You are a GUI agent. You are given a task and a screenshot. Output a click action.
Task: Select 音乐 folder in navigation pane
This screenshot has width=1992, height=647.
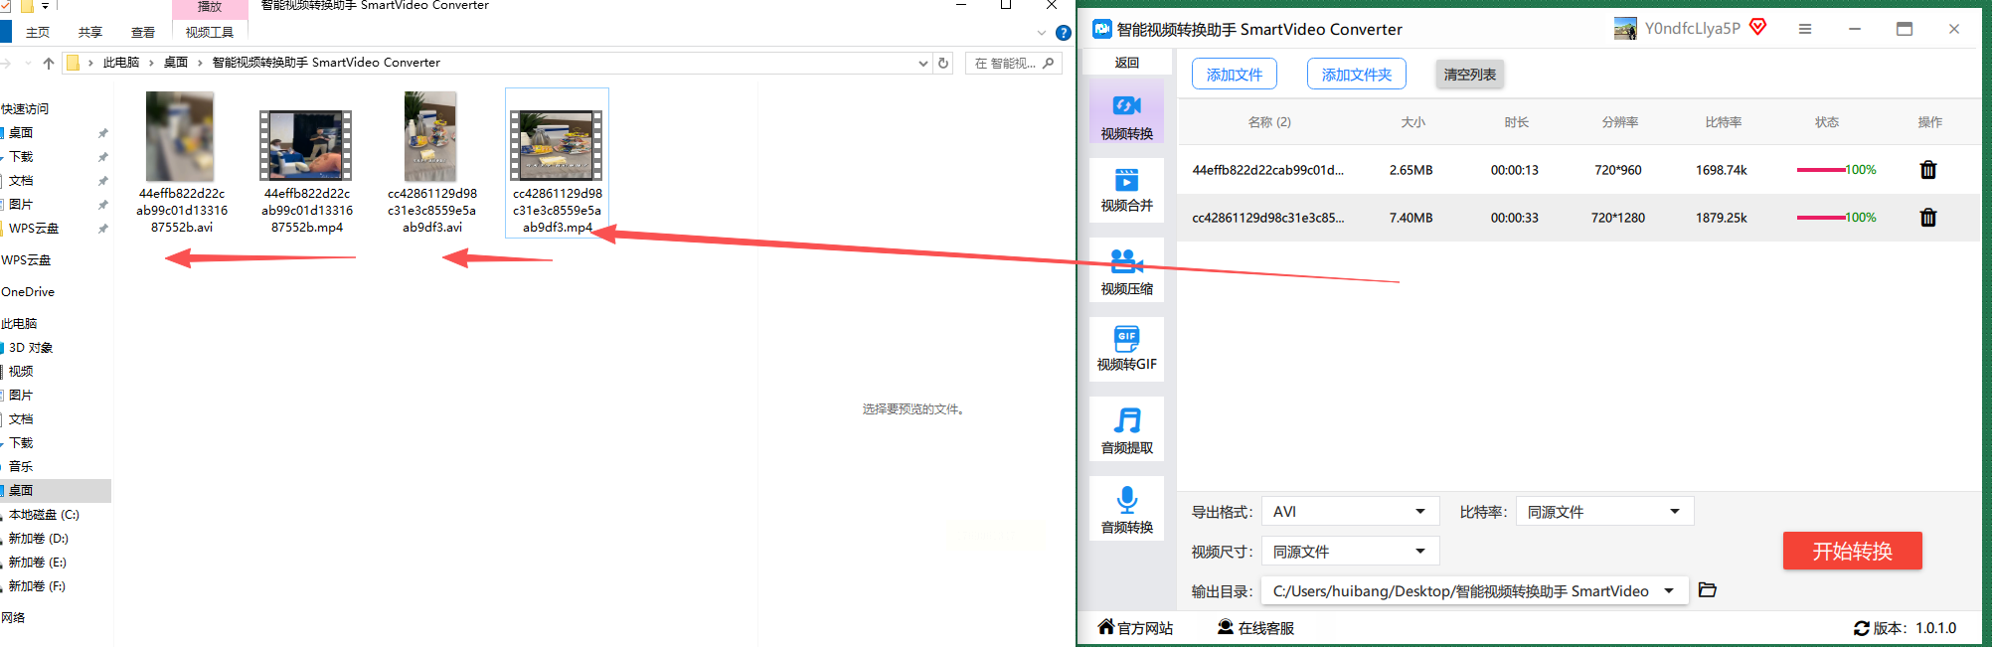[x=21, y=467]
